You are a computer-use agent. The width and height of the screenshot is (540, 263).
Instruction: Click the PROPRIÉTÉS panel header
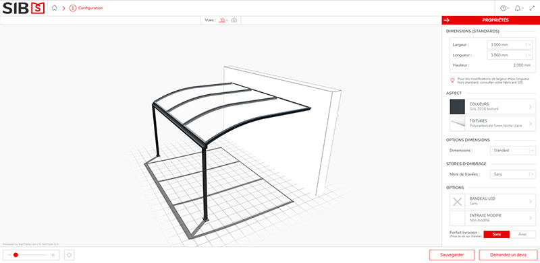[495, 20]
